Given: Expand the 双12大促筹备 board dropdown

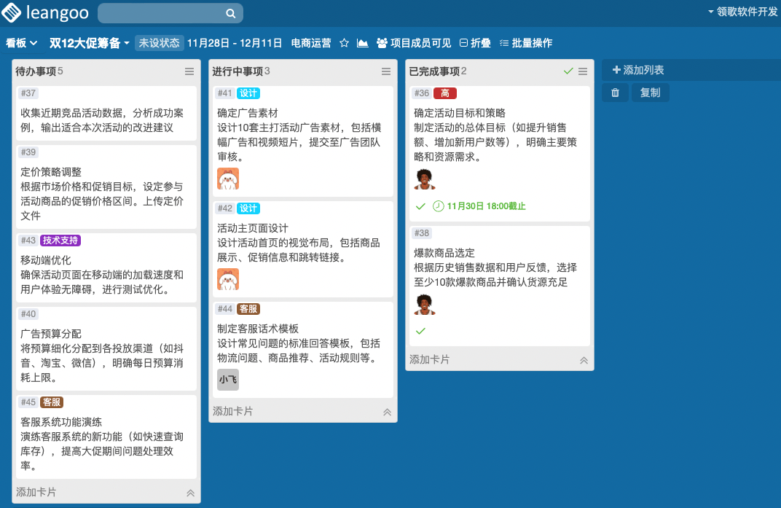Looking at the screenshot, I should pyautogui.click(x=90, y=43).
